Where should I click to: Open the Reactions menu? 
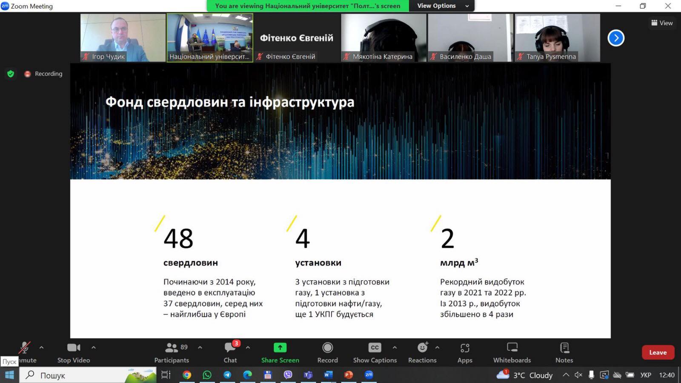coord(422,352)
